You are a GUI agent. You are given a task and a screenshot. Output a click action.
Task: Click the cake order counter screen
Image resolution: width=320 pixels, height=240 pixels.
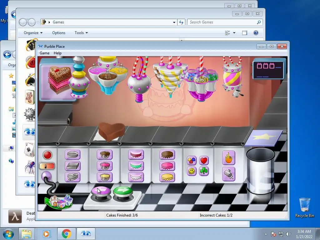pos(268,69)
